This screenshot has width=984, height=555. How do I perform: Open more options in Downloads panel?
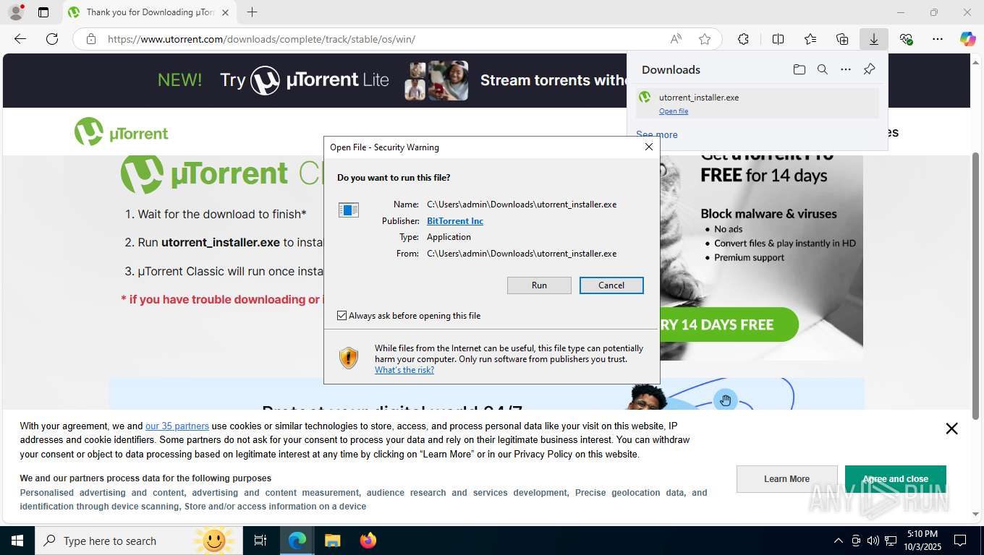pyautogui.click(x=846, y=69)
